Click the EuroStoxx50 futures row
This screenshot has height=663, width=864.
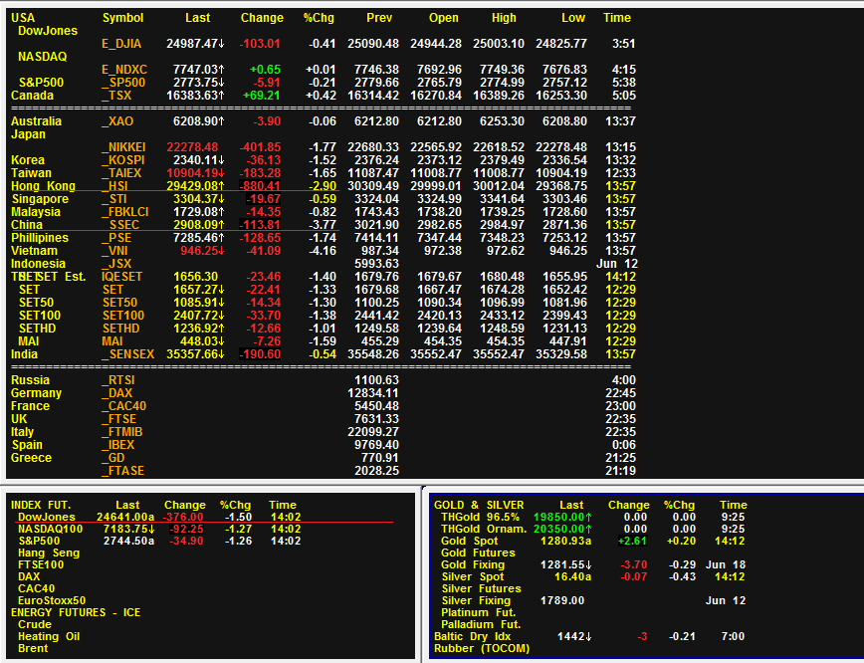[52, 600]
